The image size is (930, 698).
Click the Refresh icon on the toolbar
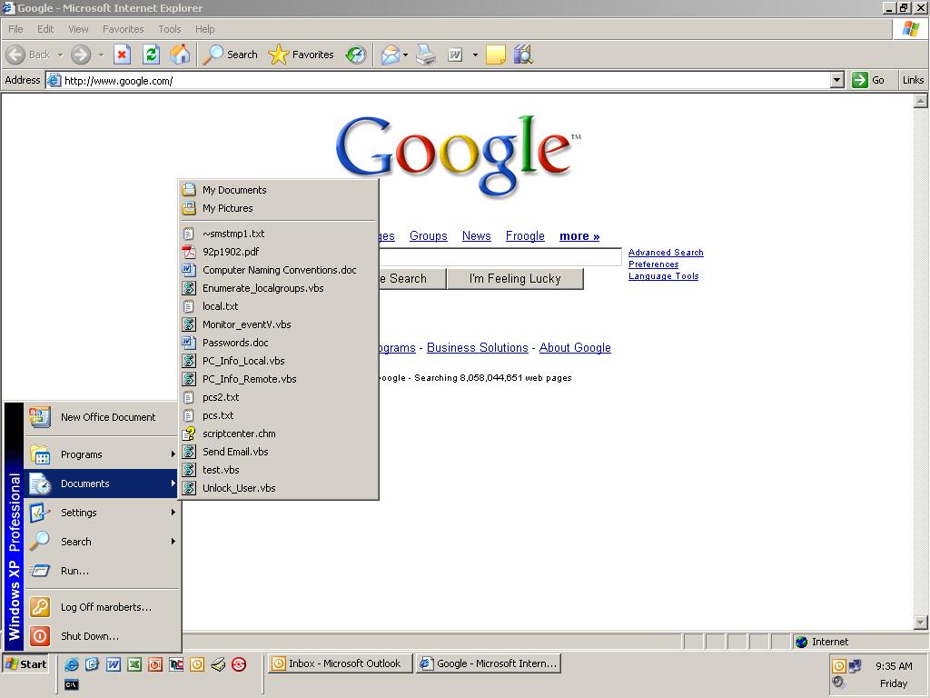click(x=152, y=55)
